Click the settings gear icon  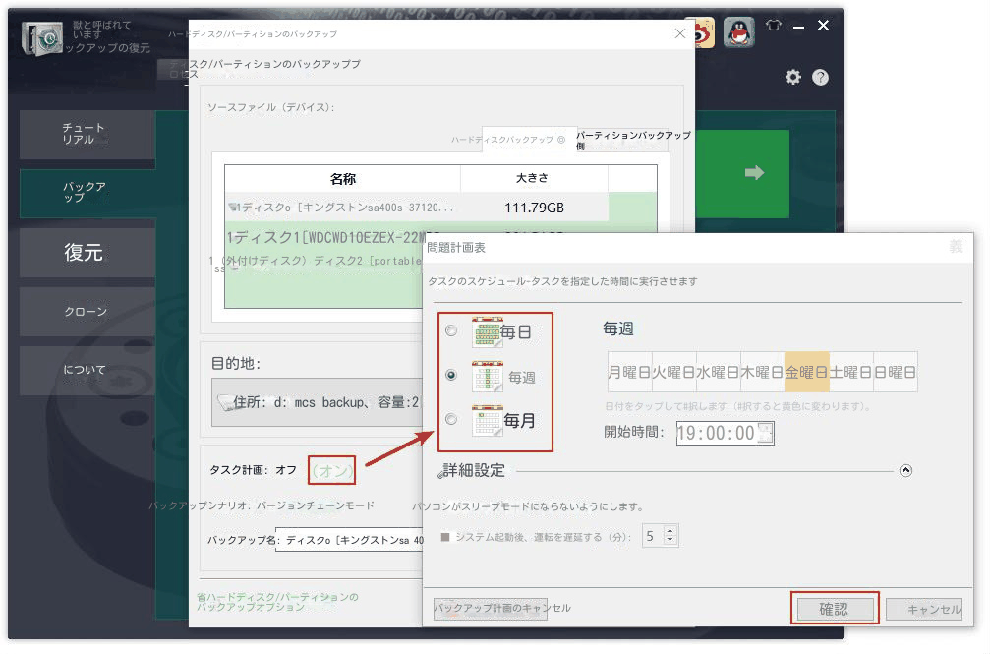tap(793, 78)
